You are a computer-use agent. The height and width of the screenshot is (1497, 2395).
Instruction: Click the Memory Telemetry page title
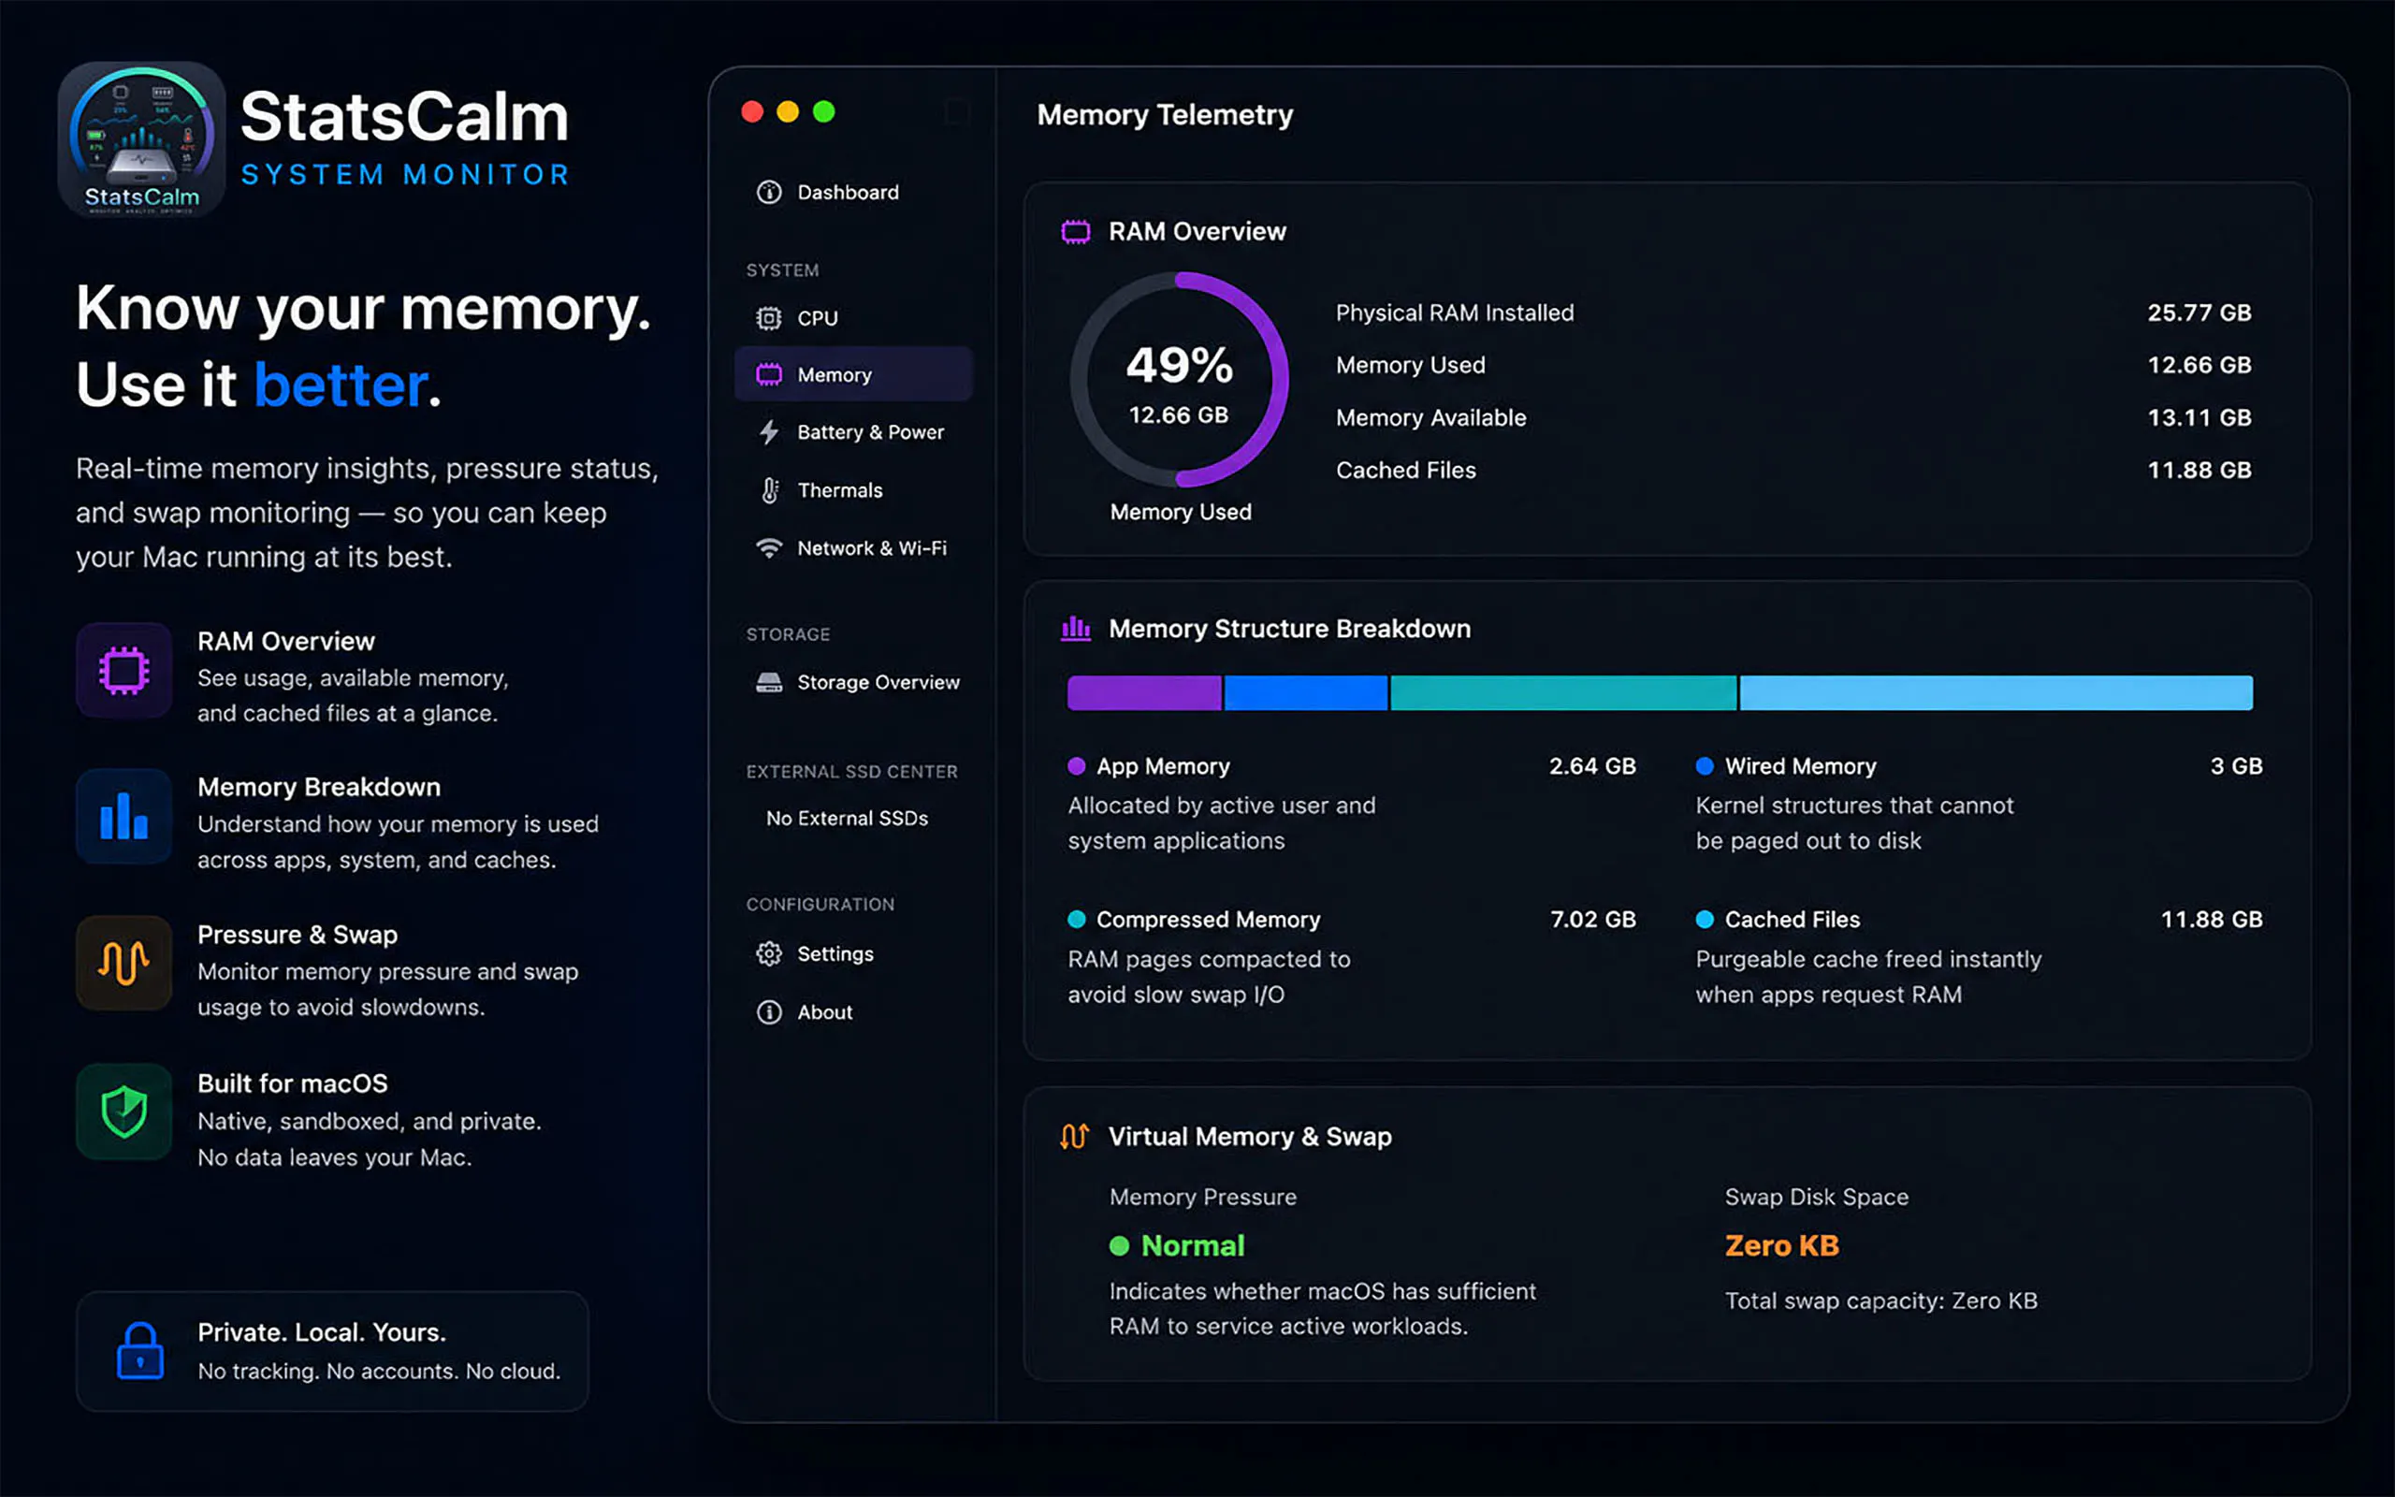click(1165, 115)
